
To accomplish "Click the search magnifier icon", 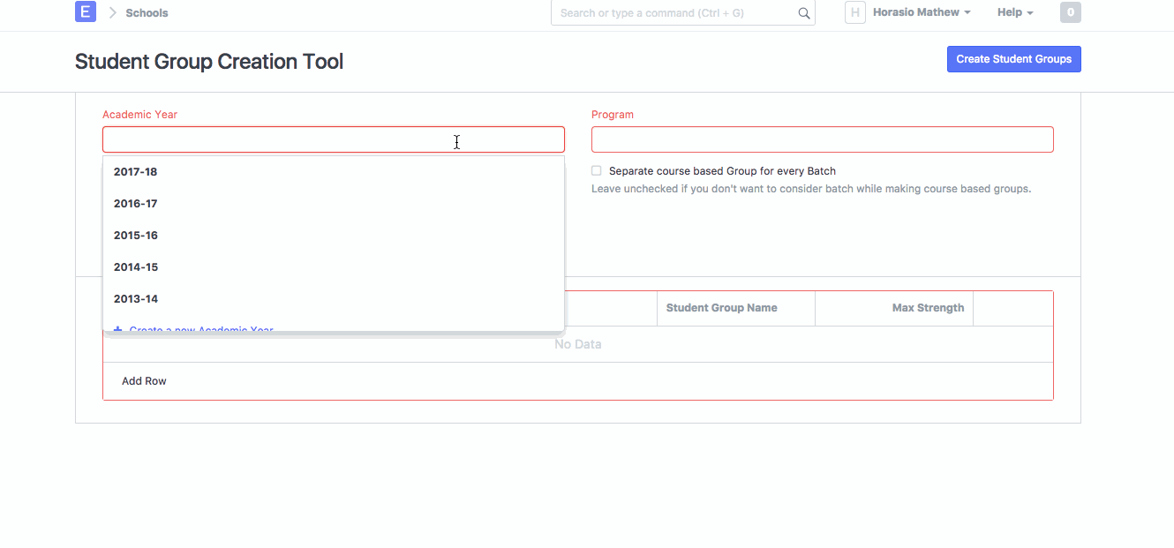I will tap(803, 13).
